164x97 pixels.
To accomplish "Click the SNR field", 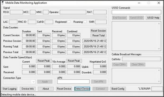I will point(101,22).
